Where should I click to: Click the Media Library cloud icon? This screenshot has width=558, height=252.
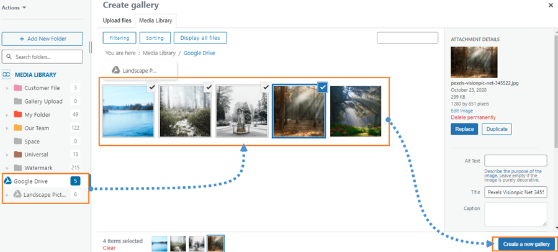pos(7,74)
